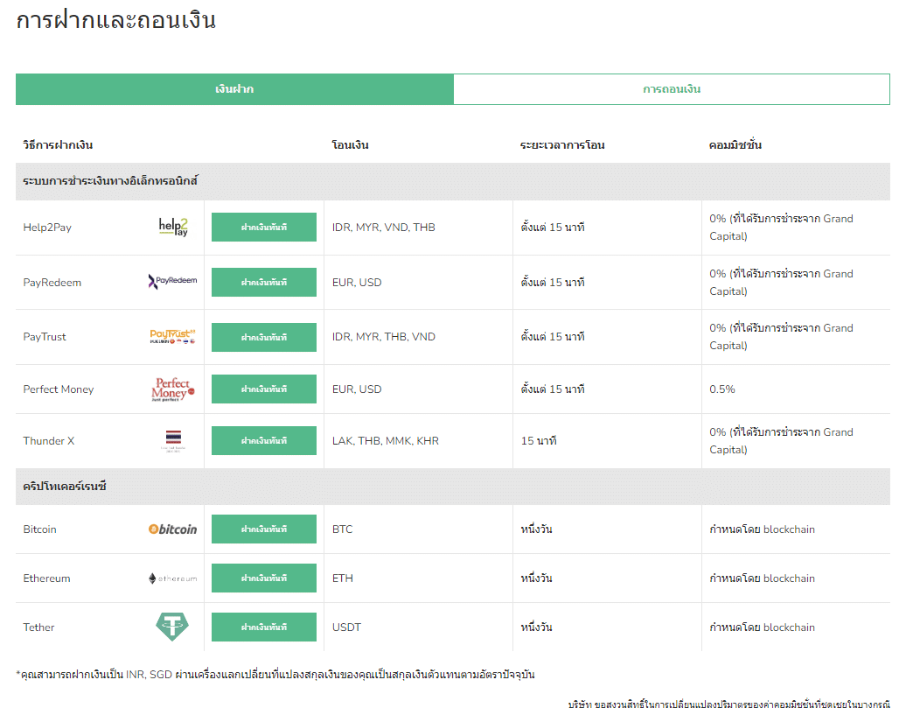Switch to the เงินฝาก deposit tab
The height and width of the screenshot is (715, 906).
coord(234,89)
